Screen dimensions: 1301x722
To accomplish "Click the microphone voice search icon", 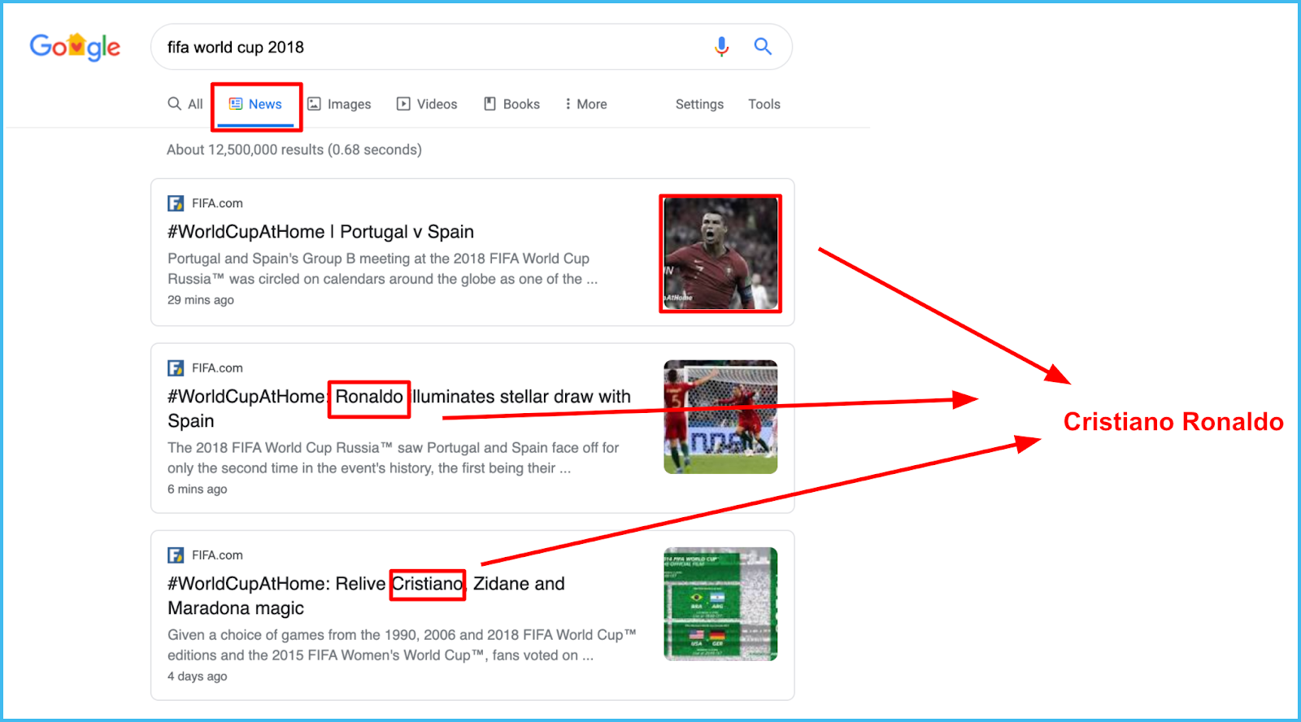I will (x=721, y=47).
